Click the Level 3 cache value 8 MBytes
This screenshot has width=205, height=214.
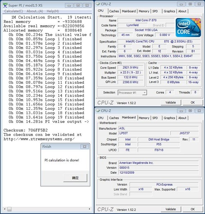pyautogui.click(x=173, y=82)
